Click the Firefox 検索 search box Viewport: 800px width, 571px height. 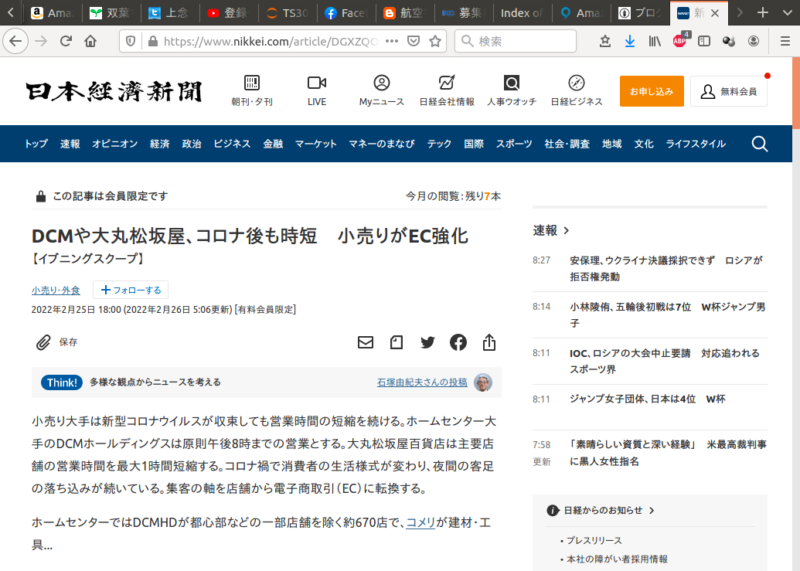[516, 41]
